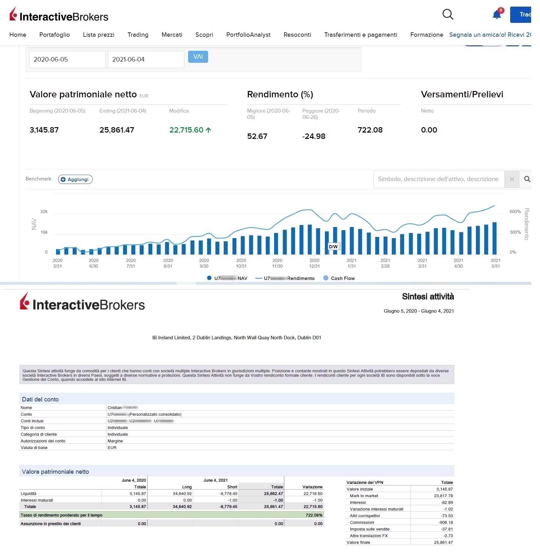Click the search magnifier icon in header
This screenshot has width=540, height=553.
click(x=447, y=14)
